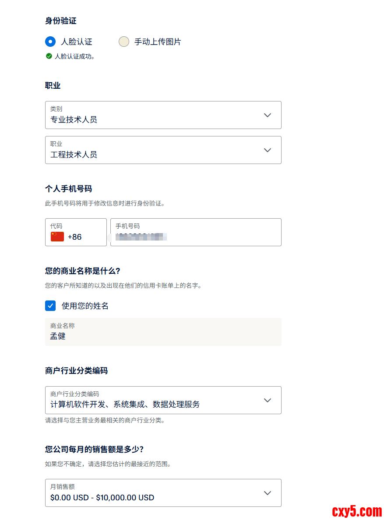Expand the 类别 dropdown chevron
Screen dimensions: 384x520
pos(268,115)
